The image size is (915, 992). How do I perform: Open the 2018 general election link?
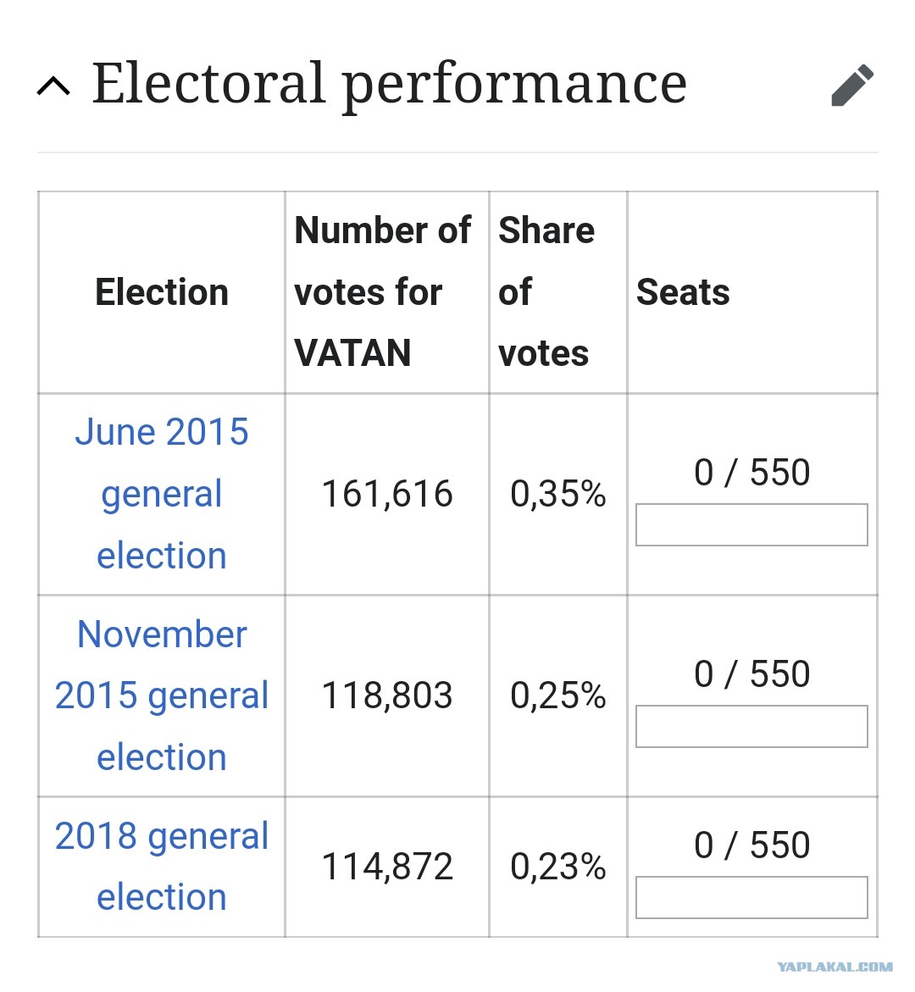click(x=161, y=866)
